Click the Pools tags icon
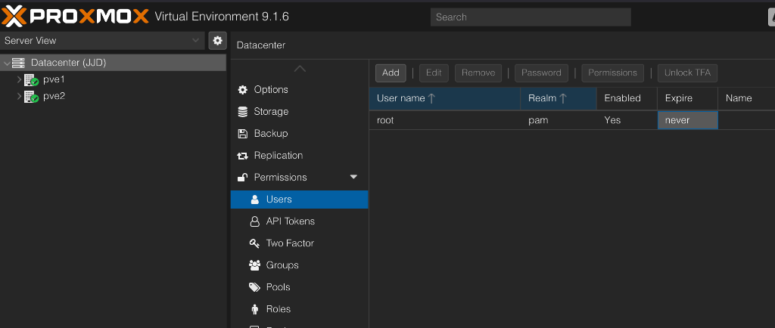This screenshot has height=328, width=775. [254, 287]
